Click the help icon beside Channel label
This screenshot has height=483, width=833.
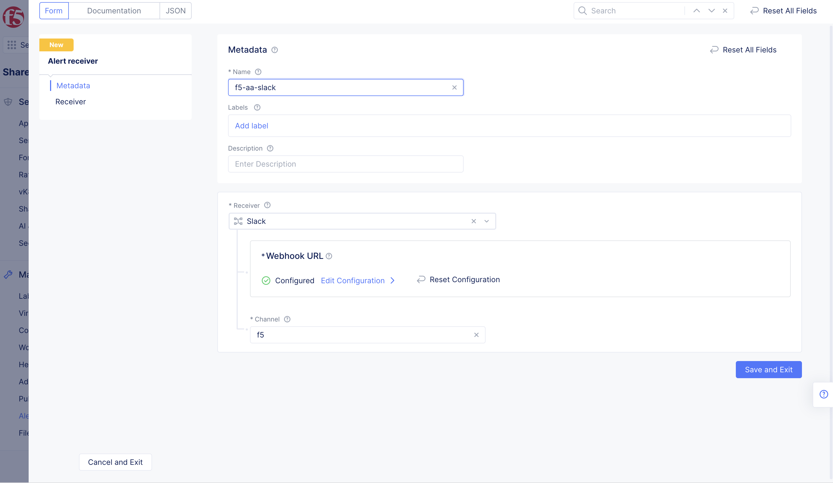pyautogui.click(x=287, y=319)
